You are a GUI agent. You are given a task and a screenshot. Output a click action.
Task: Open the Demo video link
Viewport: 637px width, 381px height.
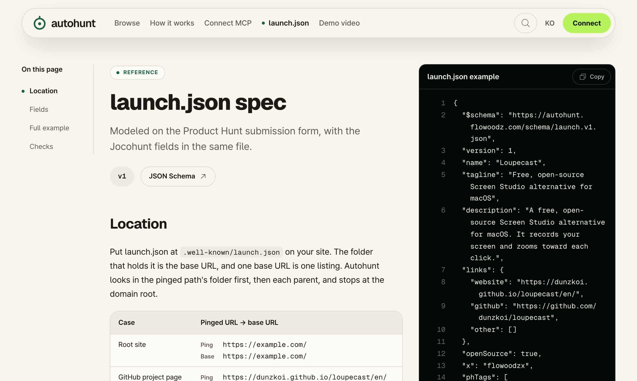339,23
